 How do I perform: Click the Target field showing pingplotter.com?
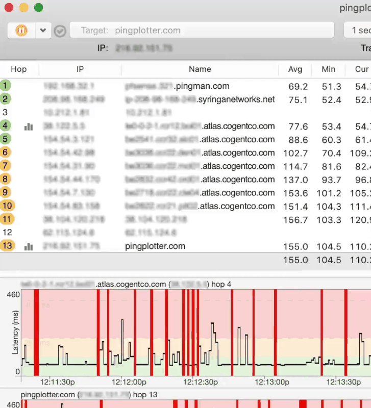click(202, 30)
